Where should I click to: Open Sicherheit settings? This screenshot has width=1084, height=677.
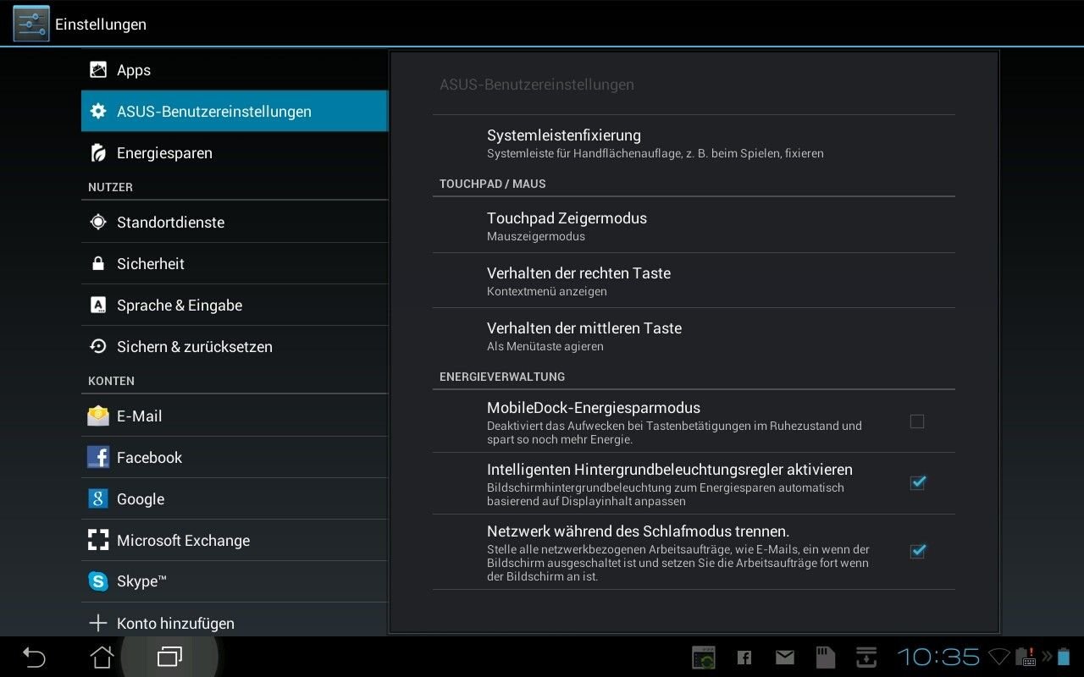coord(235,263)
